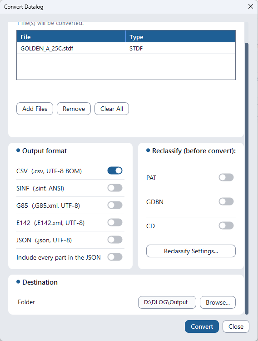Sort by the File column header

click(x=71, y=36)
